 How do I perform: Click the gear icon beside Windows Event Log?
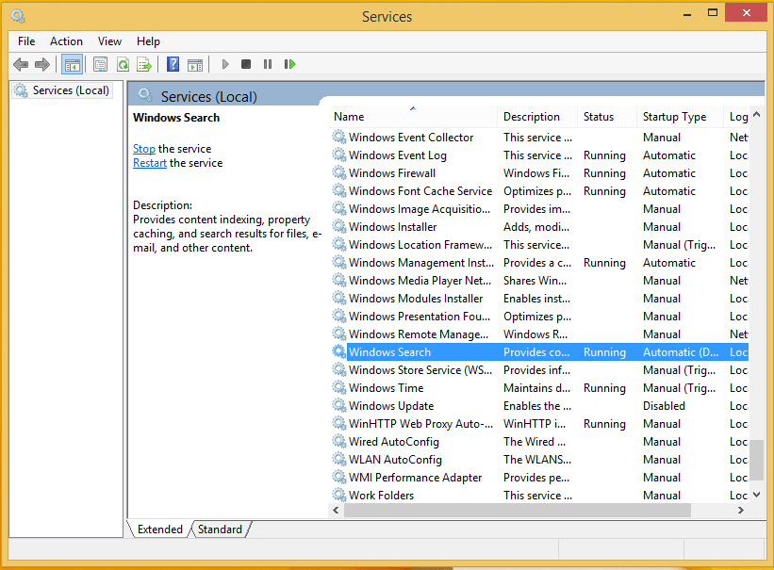(339, 155)
